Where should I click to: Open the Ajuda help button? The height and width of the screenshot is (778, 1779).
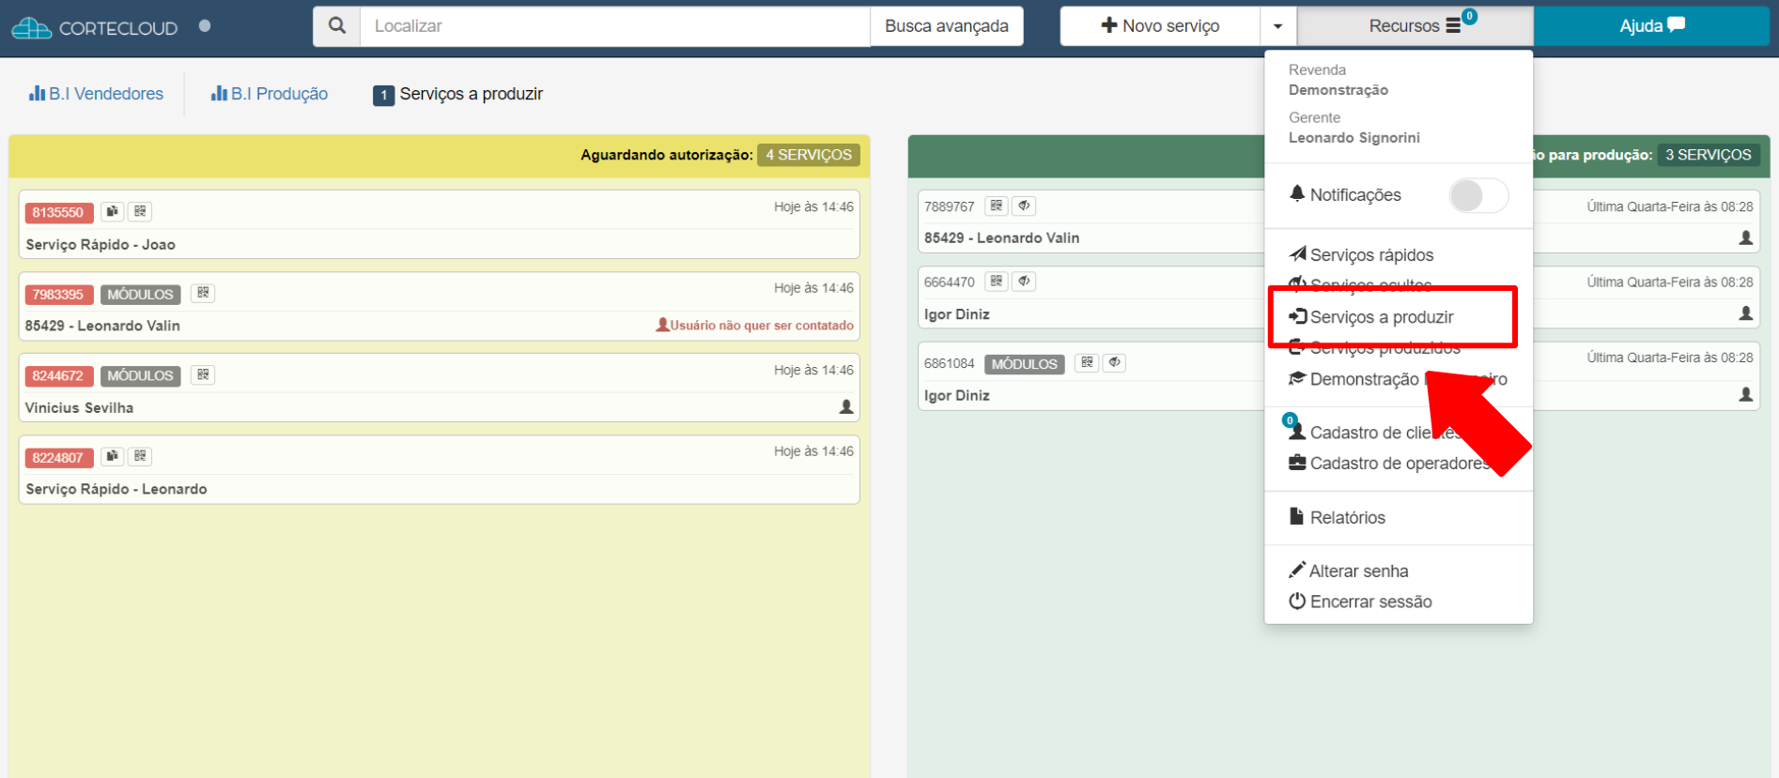(1651, 26)
